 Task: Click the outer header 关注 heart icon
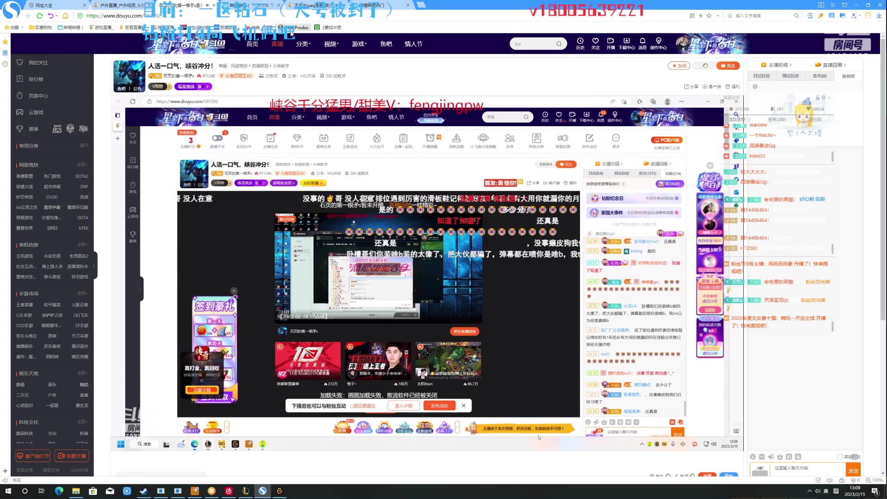pyautogui.click(x=595, y=43)
